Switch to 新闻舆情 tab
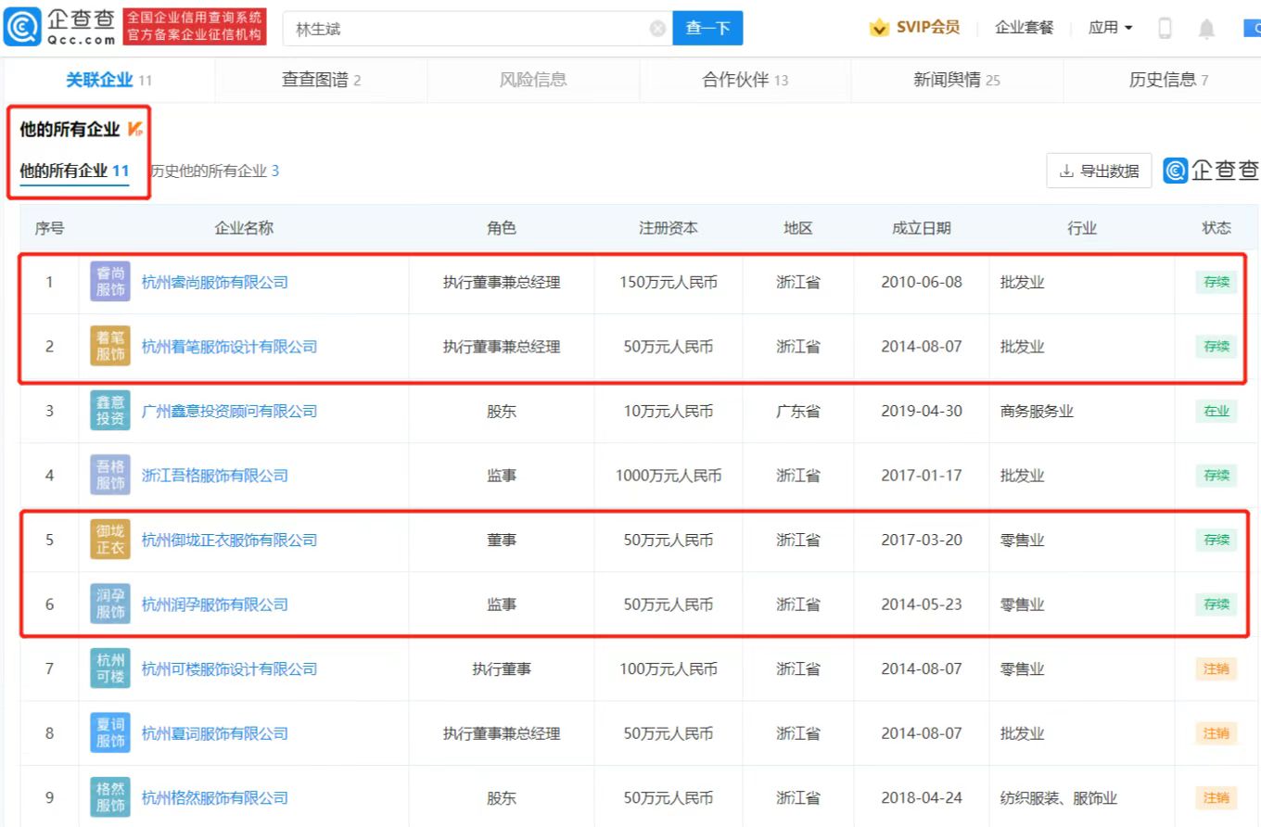Image resolution: width=1261 pixels, height=827 pixels. pyautogui.click(x=957, y=80)
